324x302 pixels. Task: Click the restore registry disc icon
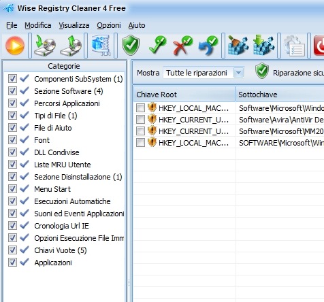(x=71, y=46)
